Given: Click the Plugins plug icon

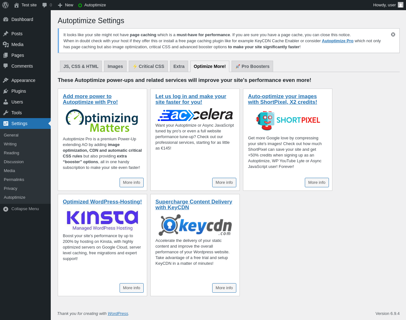Looking at the screenshot, I should tap(6, 91).
